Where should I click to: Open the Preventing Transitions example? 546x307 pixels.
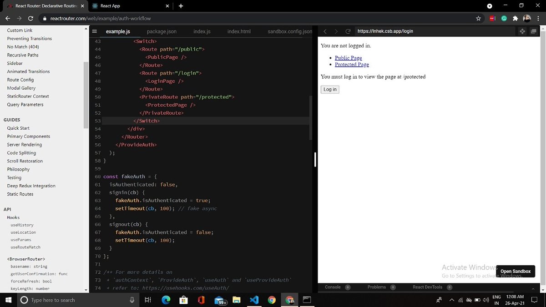30,39
